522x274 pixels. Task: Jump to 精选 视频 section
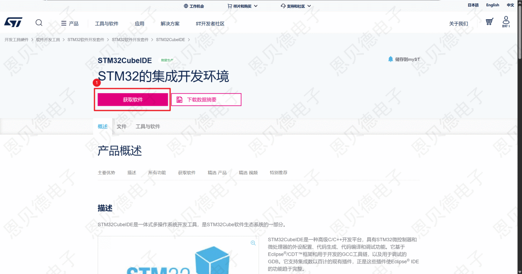248,173
